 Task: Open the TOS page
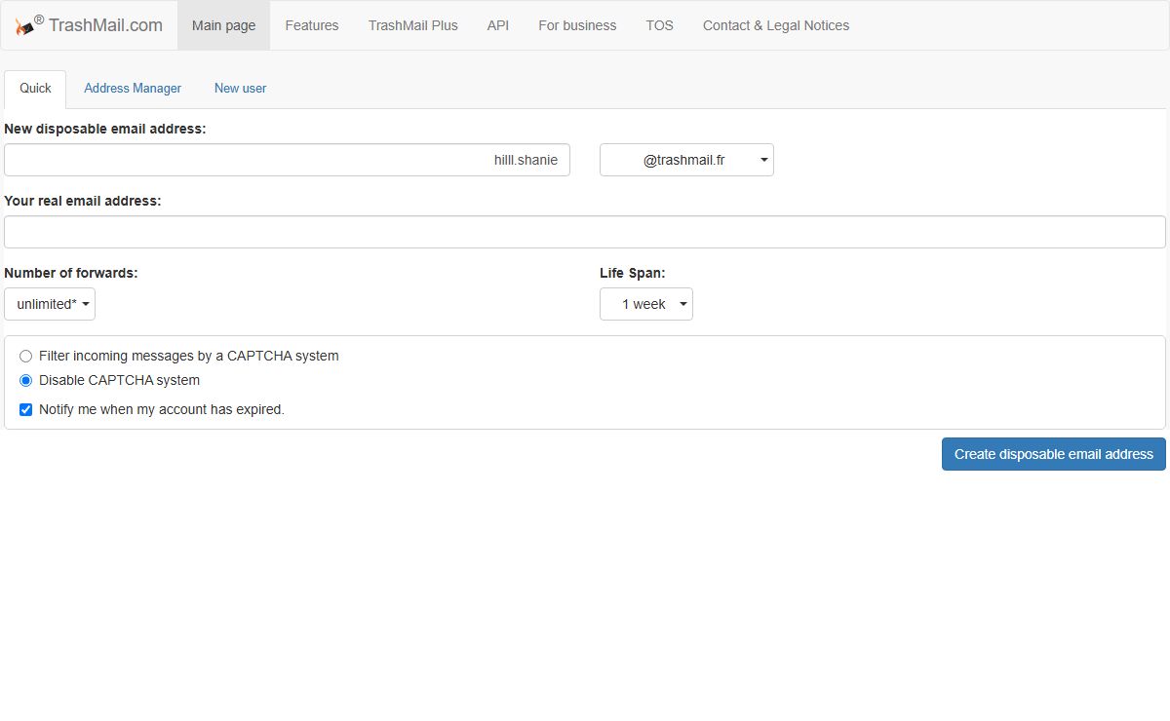click(659, 25)
